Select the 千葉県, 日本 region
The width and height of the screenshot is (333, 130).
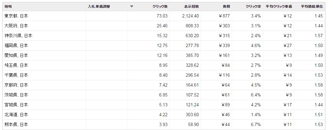[16, 75]
